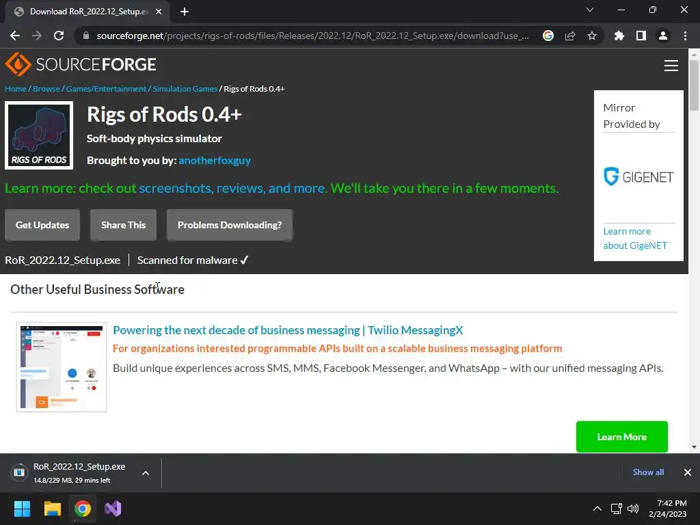Viewport: 700px width, 525px height.
Task: Open the hamburger menu on SourceForge
Action: pos(671,66)
